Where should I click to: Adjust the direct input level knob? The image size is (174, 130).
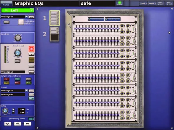18,53
